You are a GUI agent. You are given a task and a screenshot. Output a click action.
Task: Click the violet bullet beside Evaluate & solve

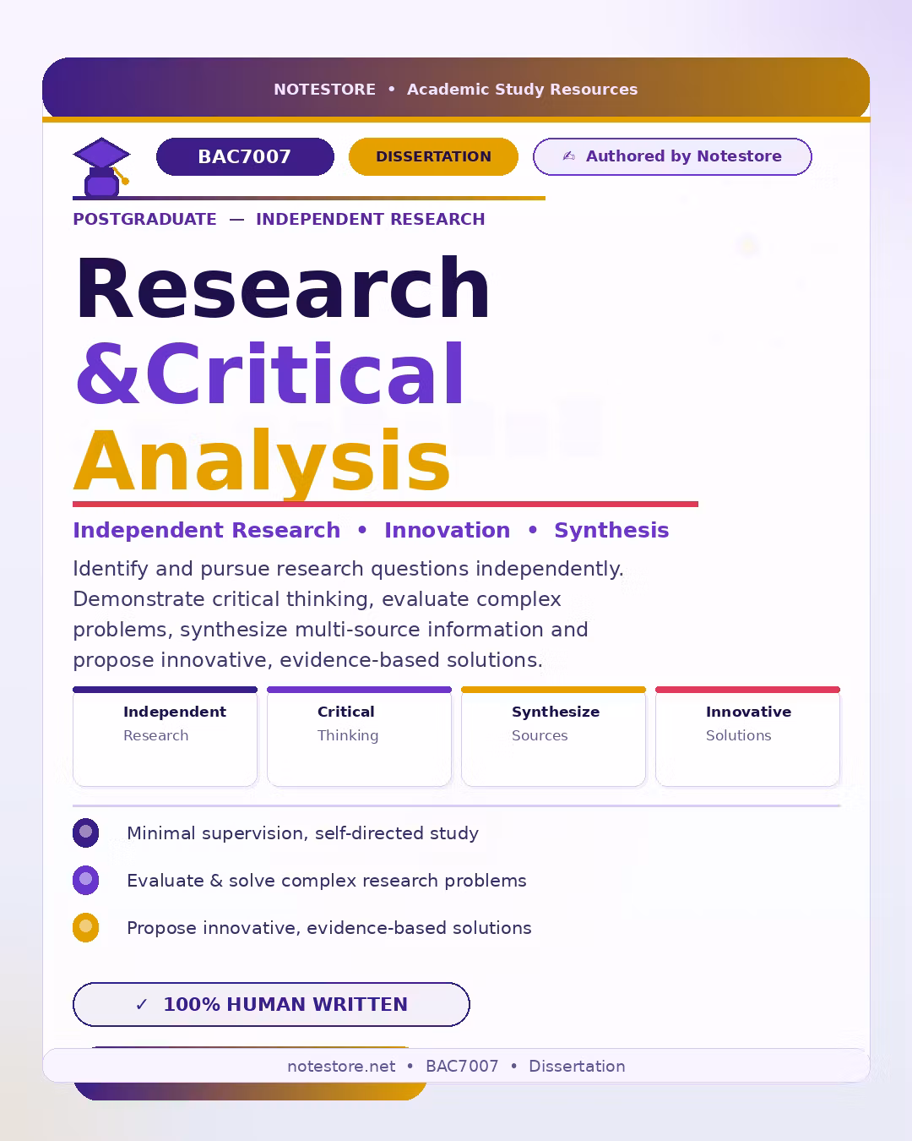pos(85,880)
